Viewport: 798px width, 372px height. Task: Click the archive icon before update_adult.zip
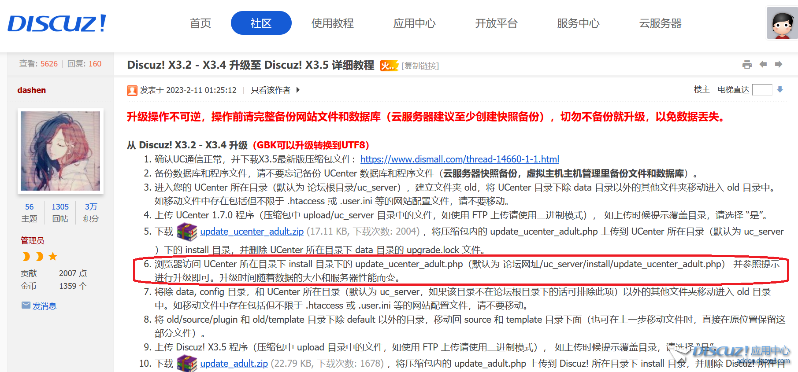187,364
